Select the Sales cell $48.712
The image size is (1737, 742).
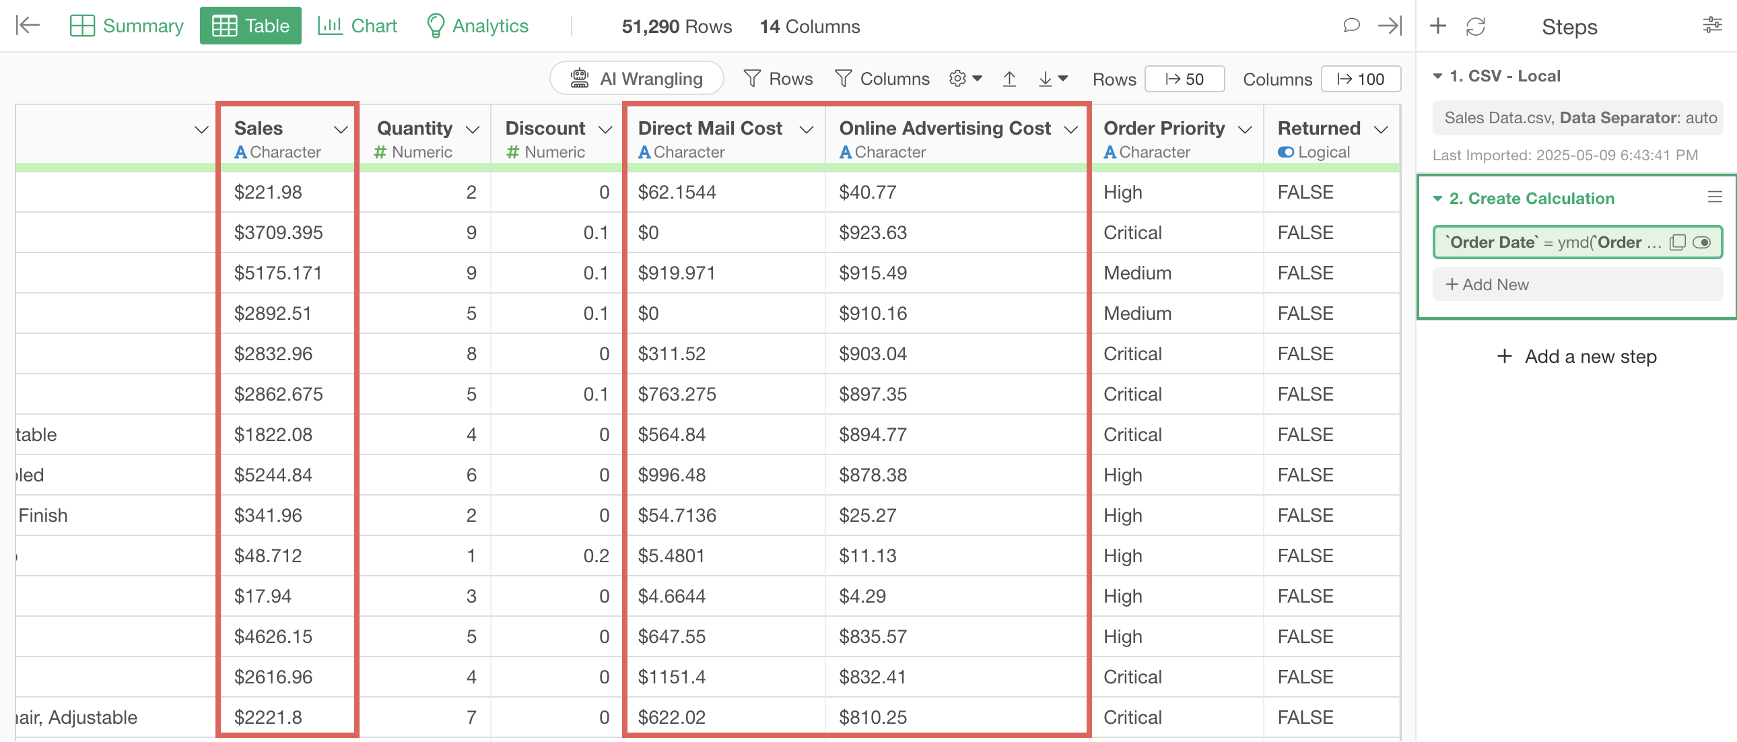pos(287,555)
